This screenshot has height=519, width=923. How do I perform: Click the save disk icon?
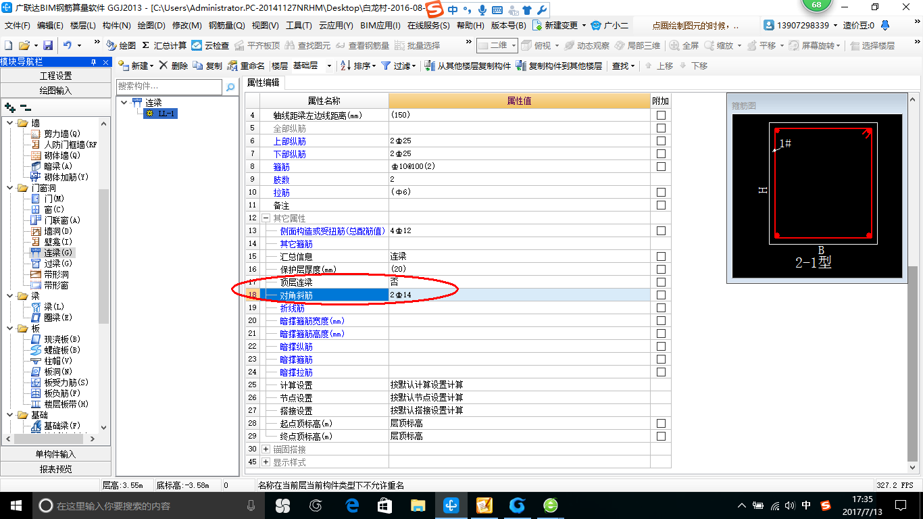(x=48, y=45)
